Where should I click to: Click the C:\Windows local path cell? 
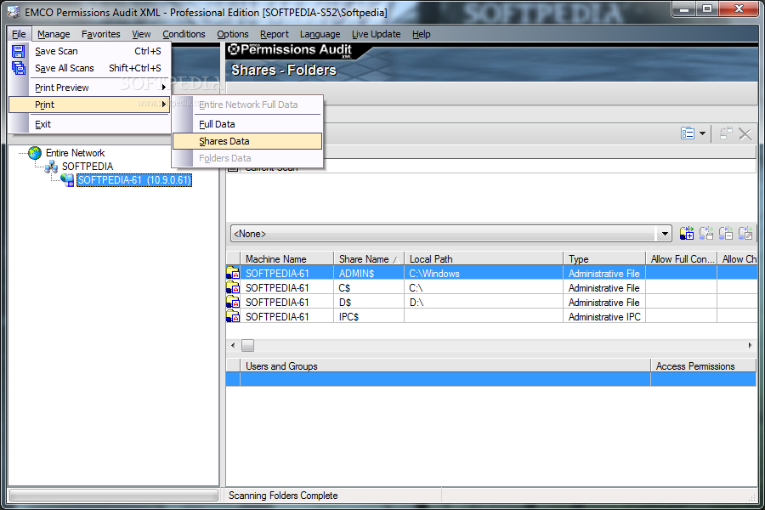(484, 274)
